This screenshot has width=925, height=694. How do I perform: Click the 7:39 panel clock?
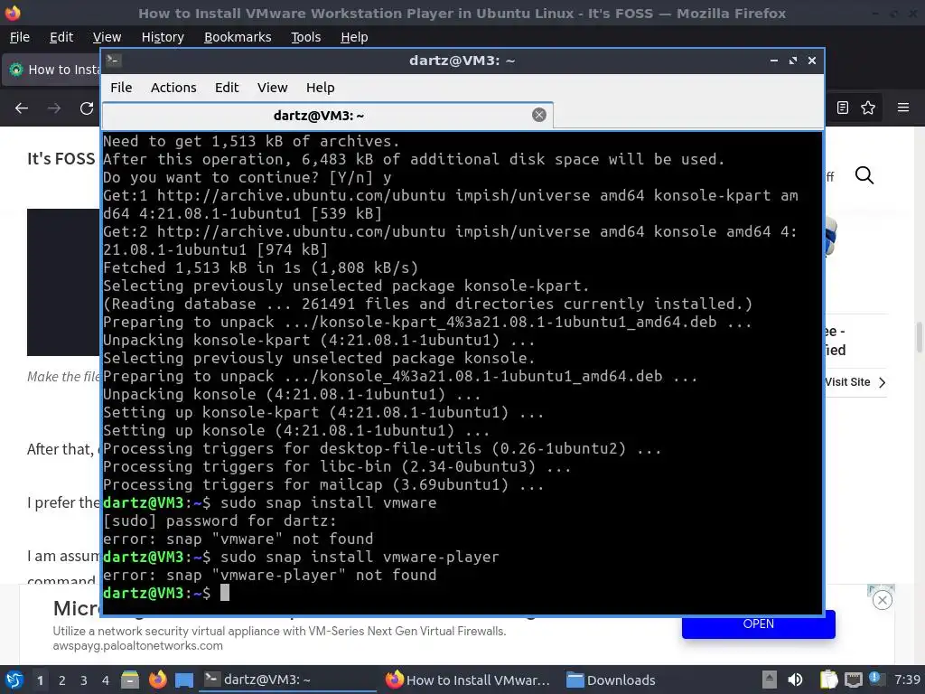point(907,680)
